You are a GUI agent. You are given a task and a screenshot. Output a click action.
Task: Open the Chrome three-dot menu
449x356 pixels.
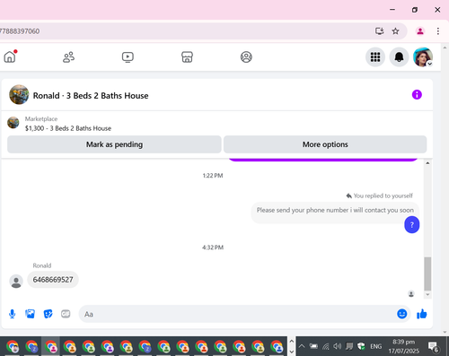click(438, 31)
